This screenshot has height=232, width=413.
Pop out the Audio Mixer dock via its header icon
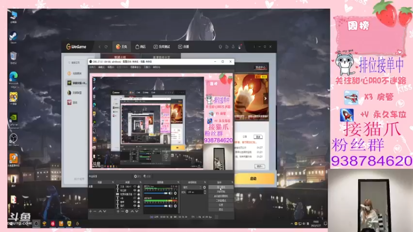178,183
